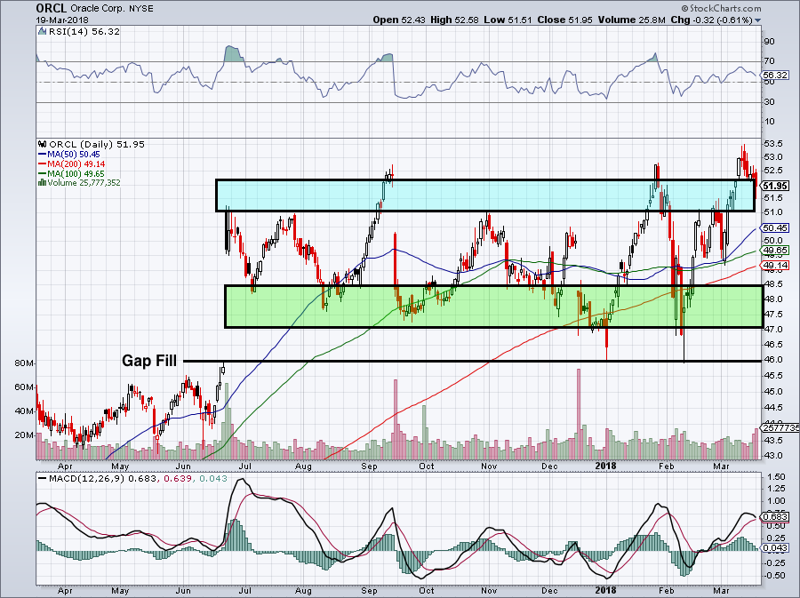Click the Volume 25,777,352 legend entry
The width and height of the screenshot is (800, 598).
pyautogui.click(x=84, y=182)
